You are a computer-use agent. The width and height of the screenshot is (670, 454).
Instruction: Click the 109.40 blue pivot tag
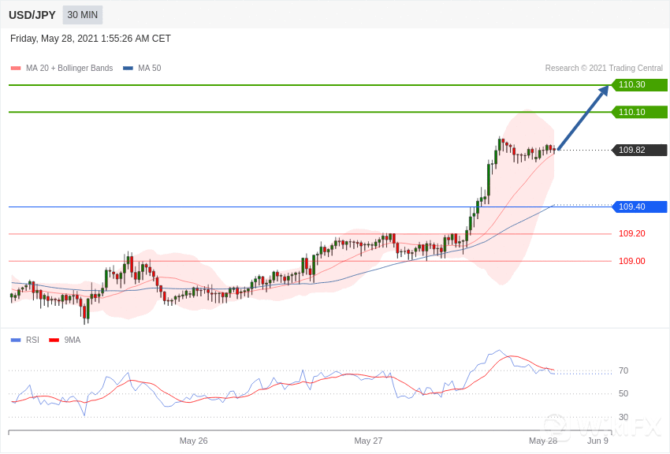[639, 207]
